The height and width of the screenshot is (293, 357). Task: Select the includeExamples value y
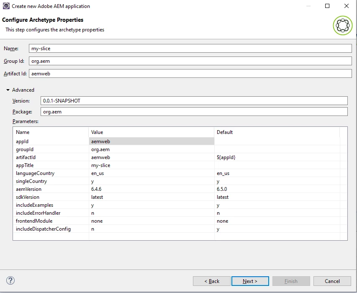pyautogui.click(x=92, y=205)
